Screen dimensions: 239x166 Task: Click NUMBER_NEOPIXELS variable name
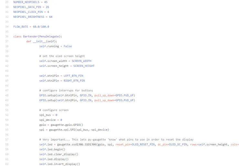[26, 2]
